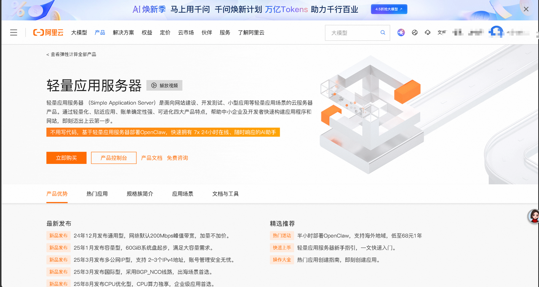Open the headset customer service icon
Image resolution: width=539 pixels, height=287 pixels.
pyautogui.click(x=428, y=32)
